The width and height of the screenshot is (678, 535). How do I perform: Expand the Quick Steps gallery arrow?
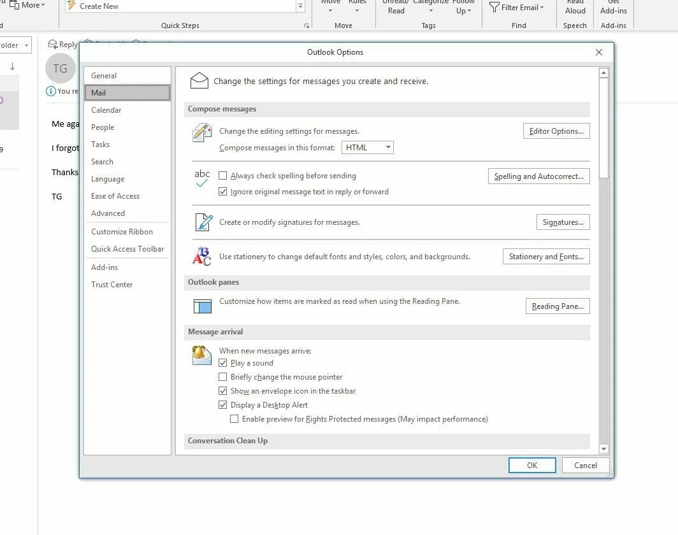(300, 6)
